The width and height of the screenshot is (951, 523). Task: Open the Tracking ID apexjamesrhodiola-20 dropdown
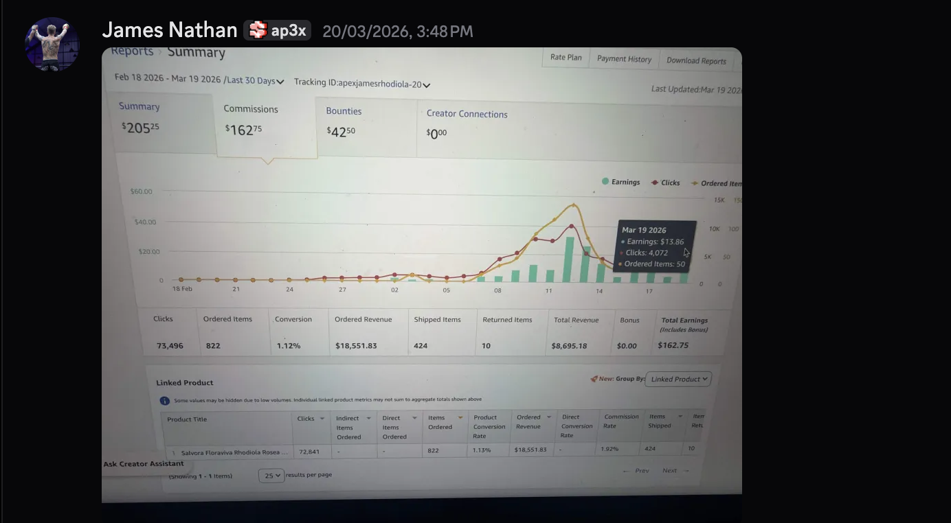point(362,83)
